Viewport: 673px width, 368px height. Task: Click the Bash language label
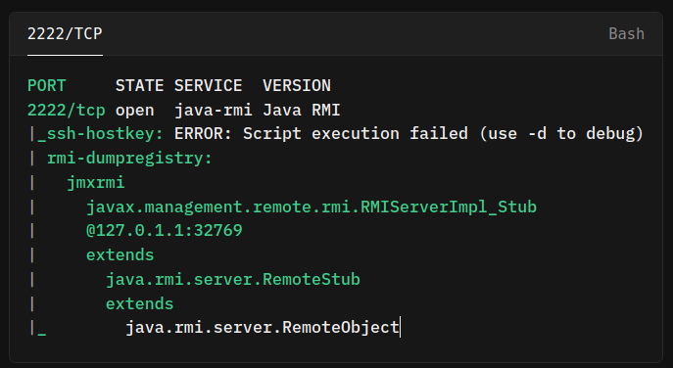coord(626,33)
